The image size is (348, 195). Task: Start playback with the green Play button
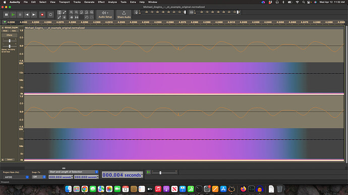click(13, 15)
